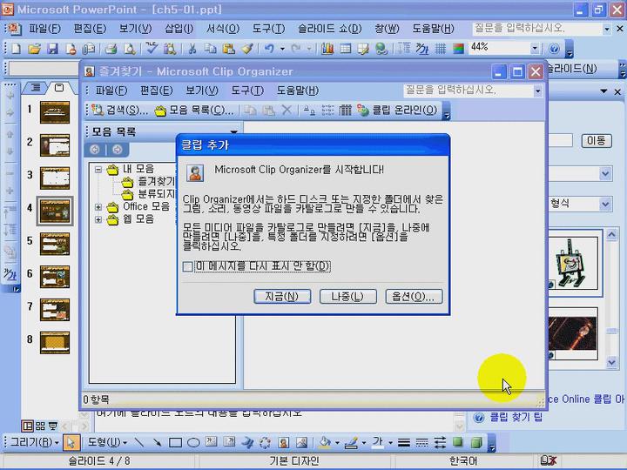
Task: Select the Line tool on drawing toolbar
Action: [138, 442]
